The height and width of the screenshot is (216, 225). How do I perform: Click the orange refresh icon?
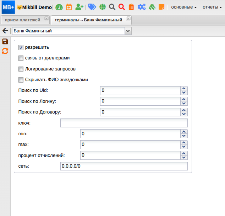click(5, 51)
